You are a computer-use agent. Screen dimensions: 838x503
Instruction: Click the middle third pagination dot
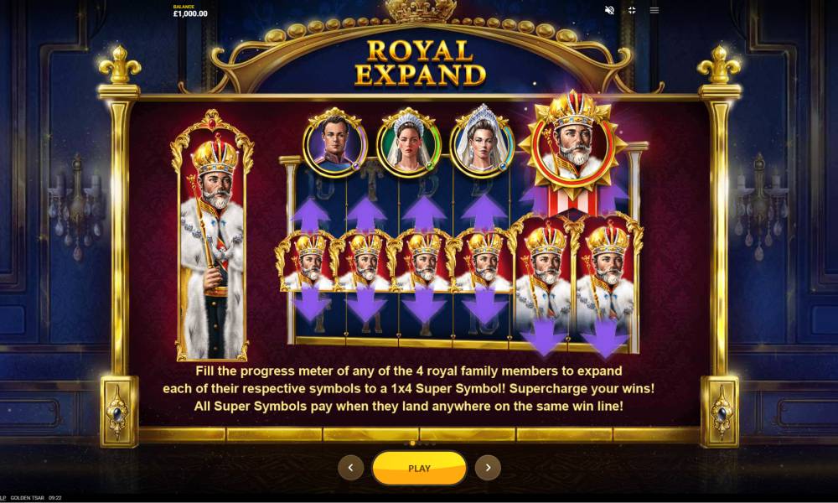tap(420, 443)
